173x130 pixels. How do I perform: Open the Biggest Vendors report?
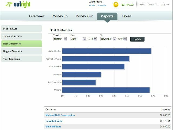click(22, 51)
